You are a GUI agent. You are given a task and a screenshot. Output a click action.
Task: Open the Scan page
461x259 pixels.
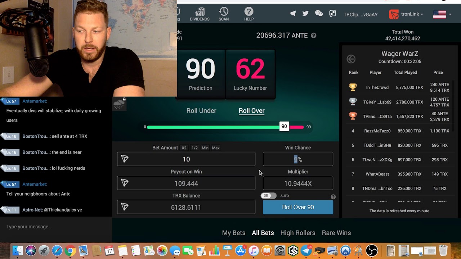tap(224, 14)
